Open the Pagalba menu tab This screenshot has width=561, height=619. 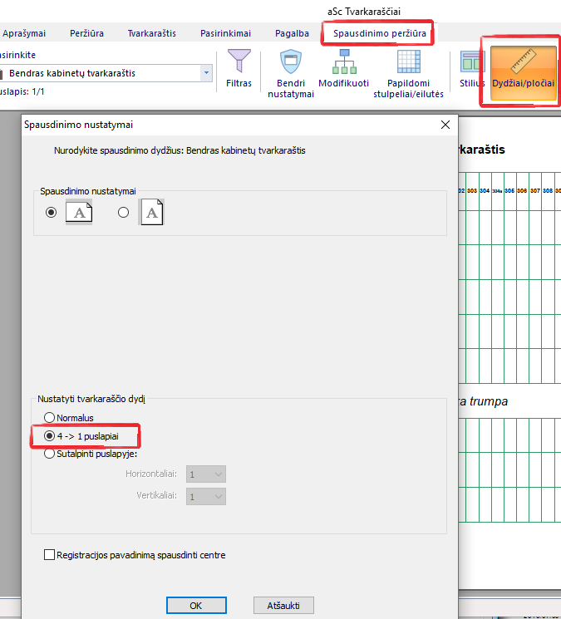(290, 33)
